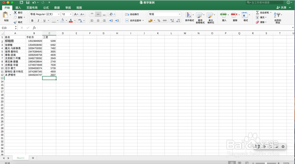The image size is (295, 164).
Task: Click the Name Box showing C13
Action: click(8, 28)
